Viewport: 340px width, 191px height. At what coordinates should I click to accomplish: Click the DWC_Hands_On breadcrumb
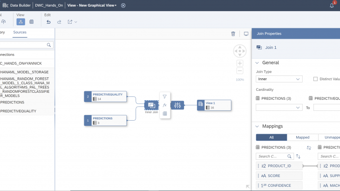tap(49, 5)
